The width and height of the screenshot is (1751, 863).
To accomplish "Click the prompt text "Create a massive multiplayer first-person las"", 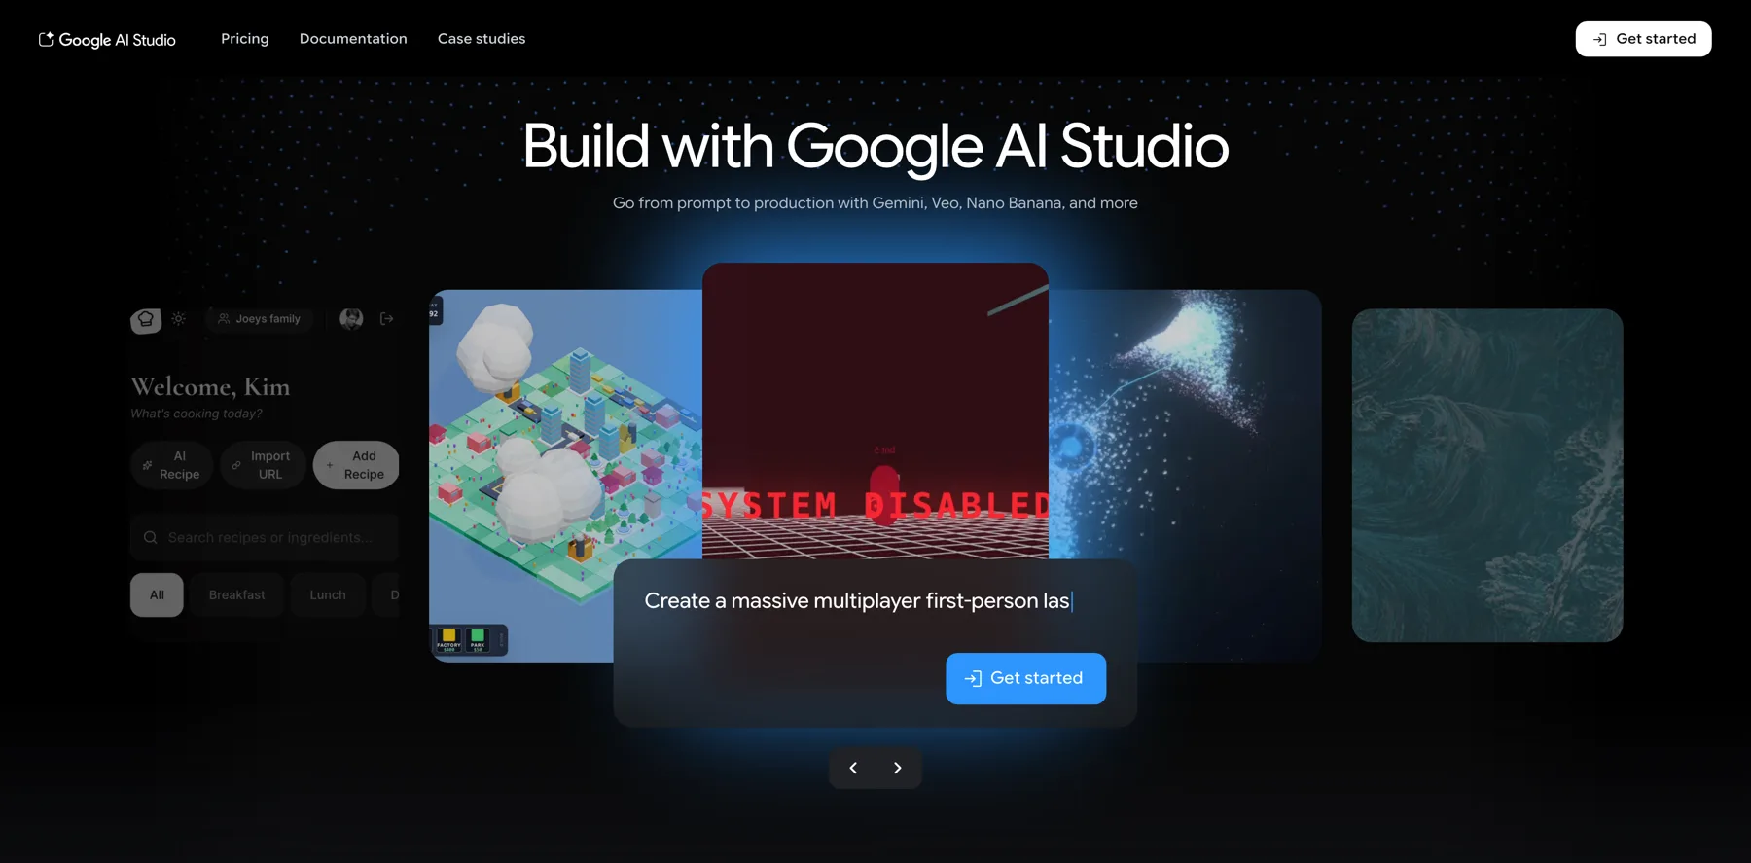I will pos(857,601).
